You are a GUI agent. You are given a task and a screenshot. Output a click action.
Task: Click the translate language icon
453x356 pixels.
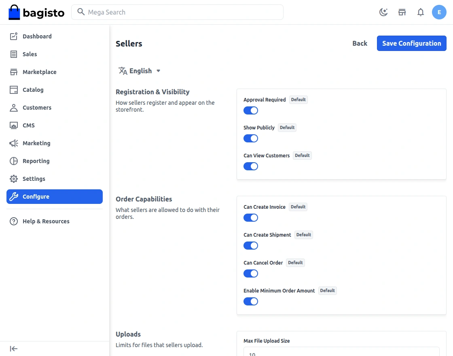123,71
